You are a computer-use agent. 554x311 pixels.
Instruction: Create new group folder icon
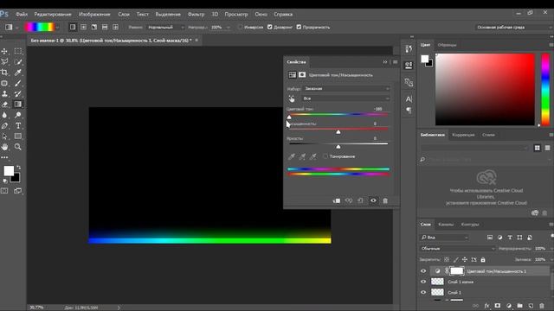pos(519,306)
